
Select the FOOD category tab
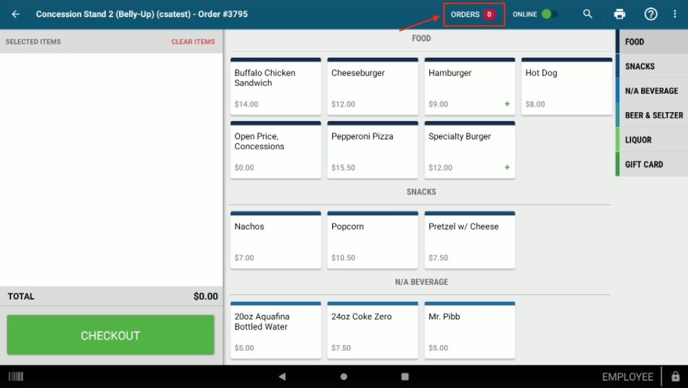(652, 41)
